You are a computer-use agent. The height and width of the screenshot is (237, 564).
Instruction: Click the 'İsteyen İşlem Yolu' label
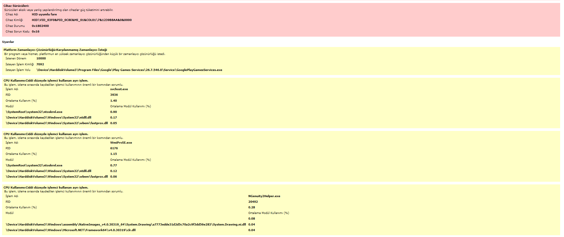click(18, 70)
